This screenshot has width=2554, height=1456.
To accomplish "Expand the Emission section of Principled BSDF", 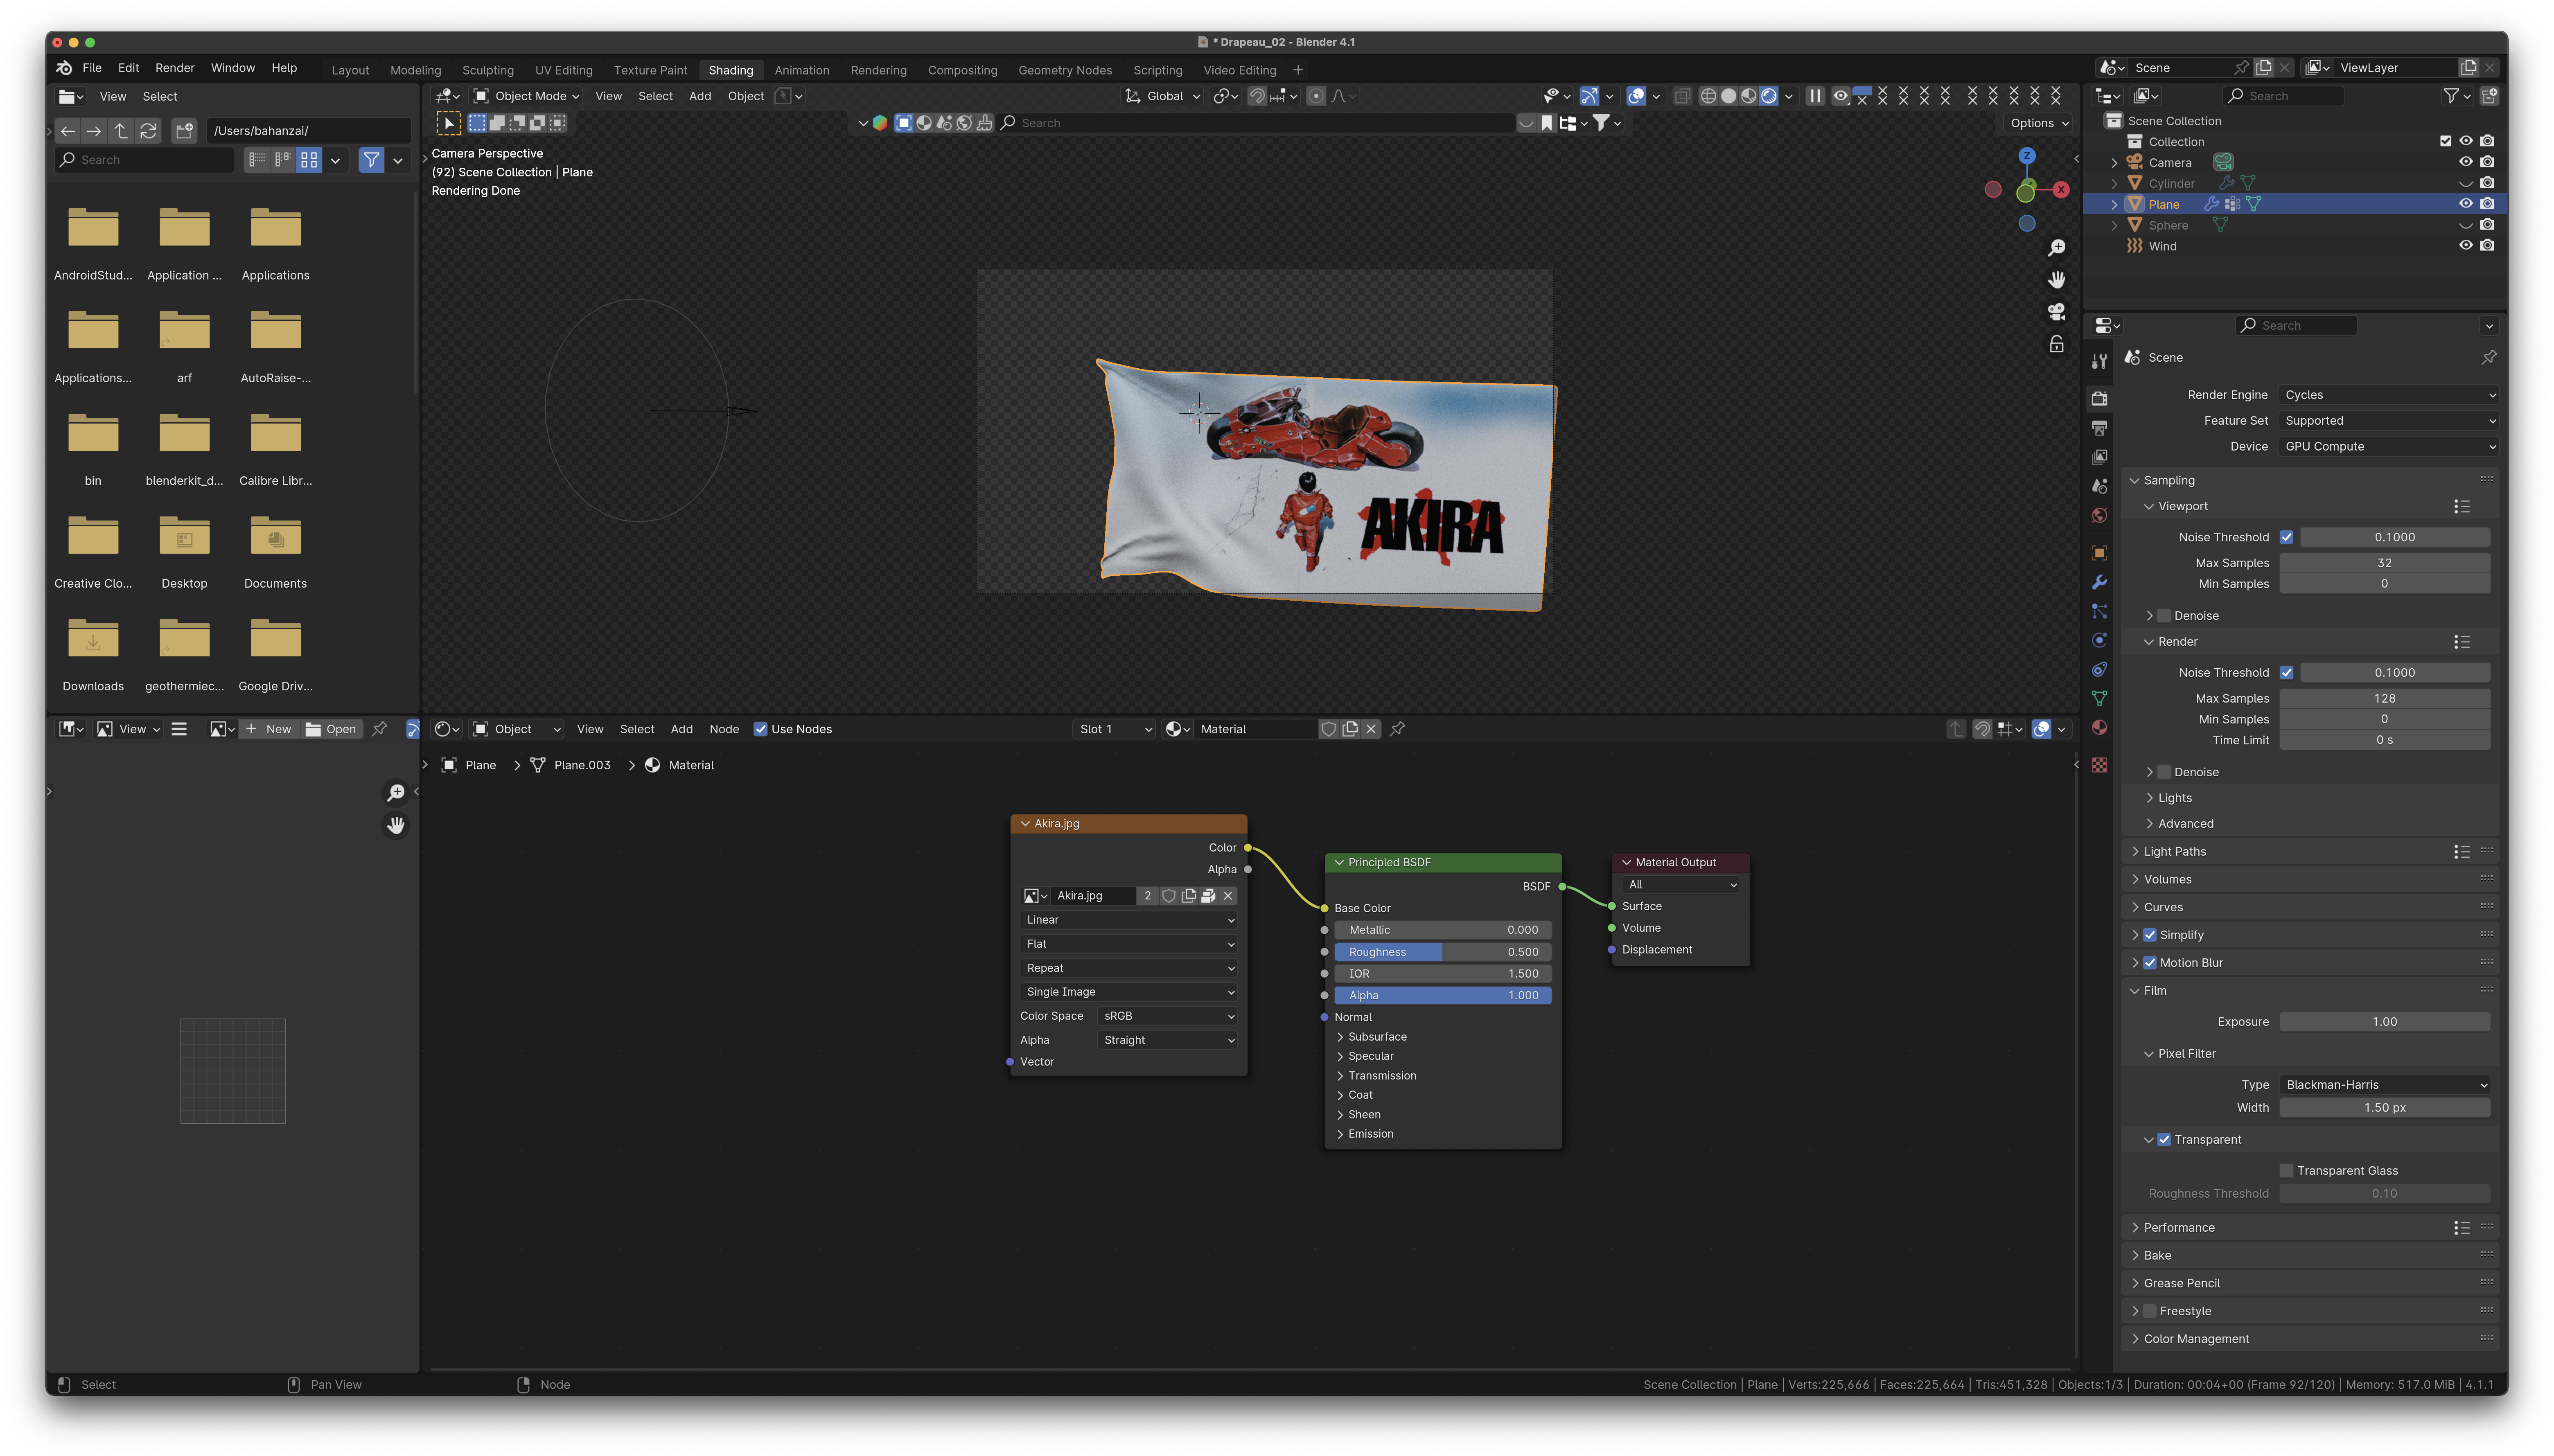I will pos(1369,1134).
